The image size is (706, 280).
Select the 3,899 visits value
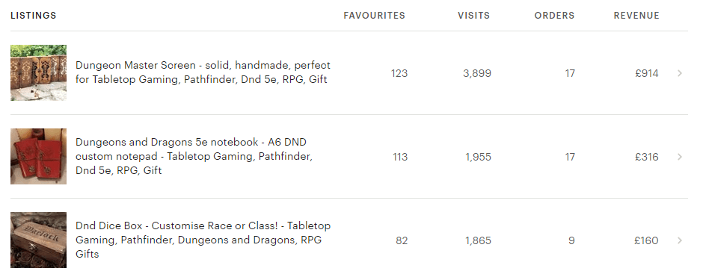[x=477, y=73]
